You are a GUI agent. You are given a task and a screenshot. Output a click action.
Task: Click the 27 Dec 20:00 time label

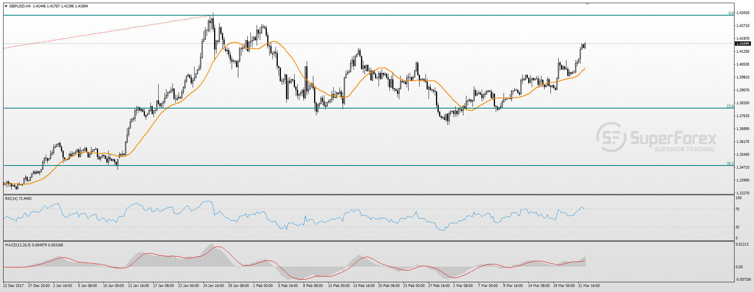click(x=39, y=286)
